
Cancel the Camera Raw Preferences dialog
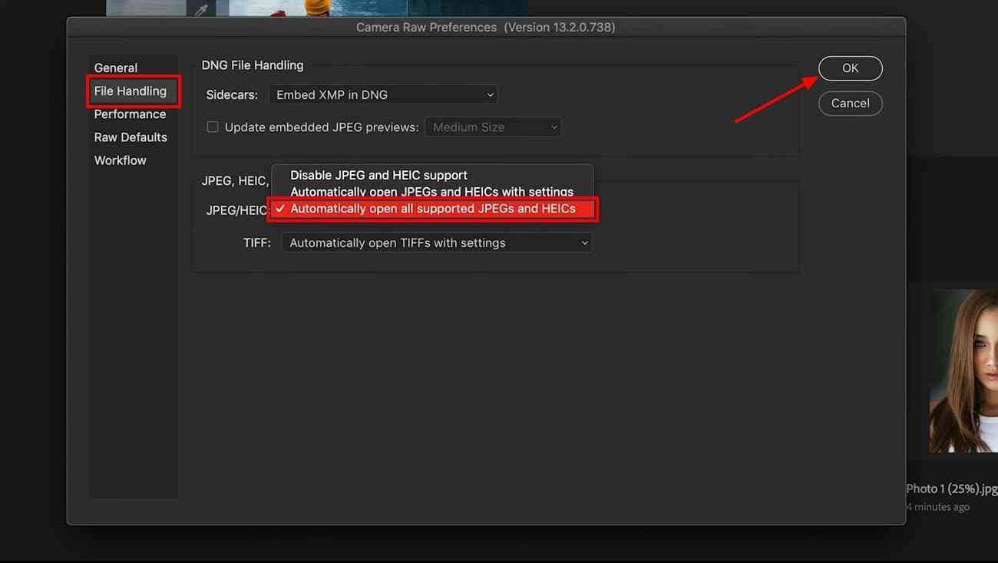850,104
